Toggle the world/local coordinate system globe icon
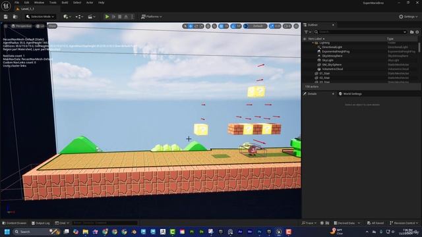 click(208, 26)
